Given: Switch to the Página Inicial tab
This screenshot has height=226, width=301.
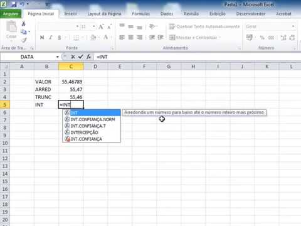Looking at the screenshot, I should coord(41,14).
